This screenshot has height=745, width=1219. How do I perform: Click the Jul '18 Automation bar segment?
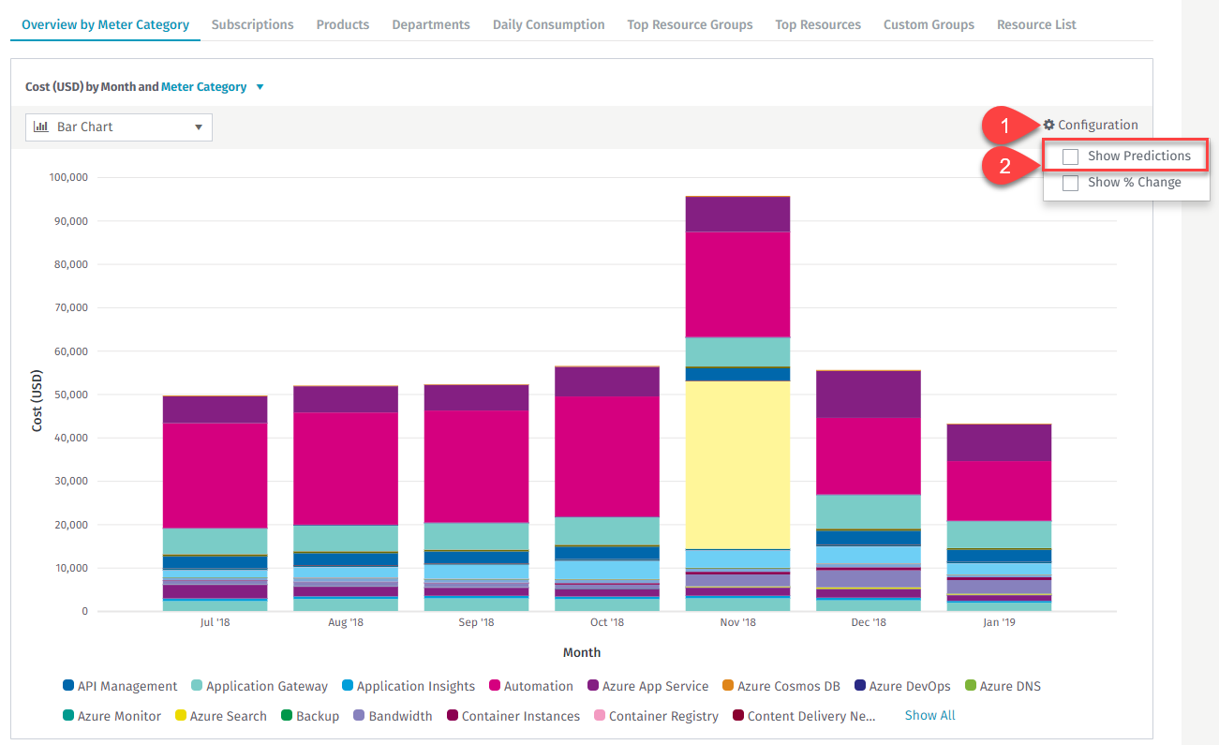coord(215,474)
